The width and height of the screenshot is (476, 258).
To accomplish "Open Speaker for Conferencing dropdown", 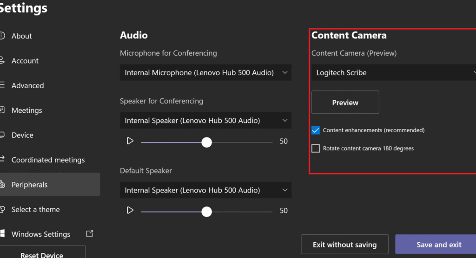I will pos(205,120).
